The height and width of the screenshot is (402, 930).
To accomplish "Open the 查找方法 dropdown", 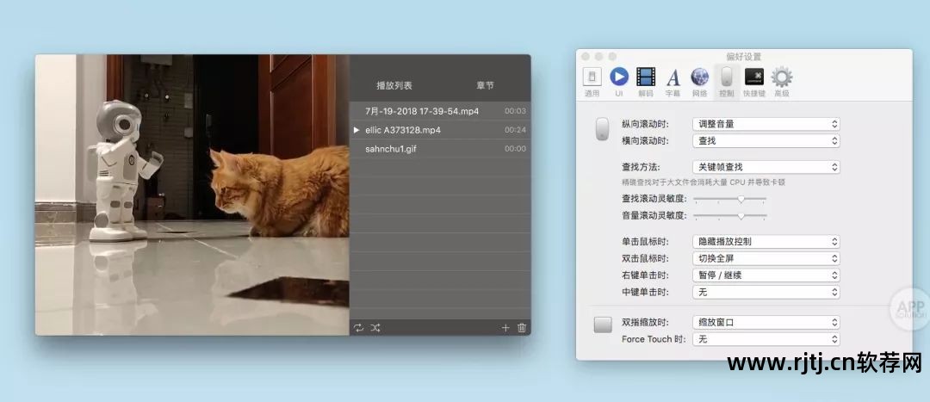I will 766,167.
